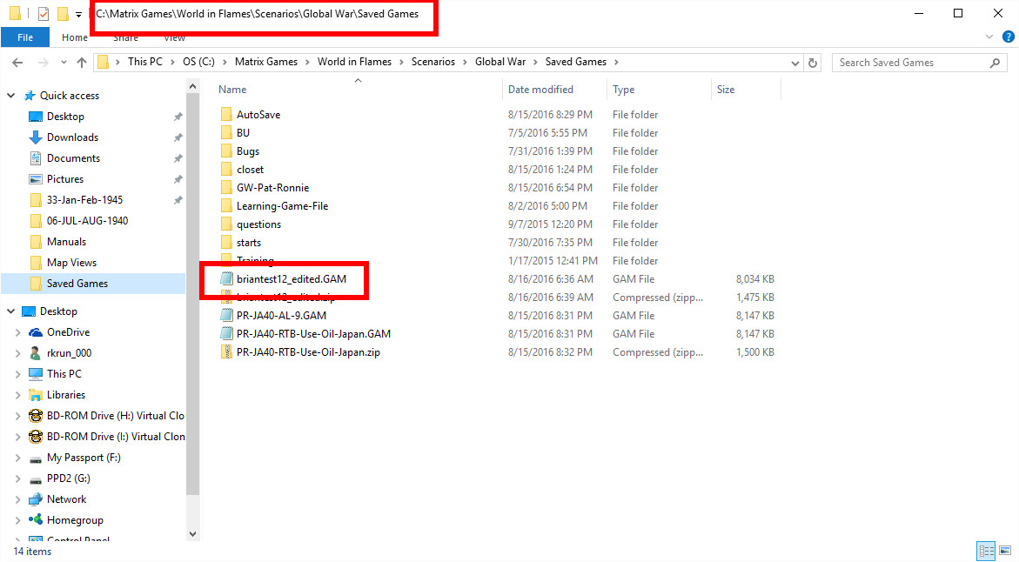Open Homegroup in navigation pane

pyautogui.click(x=75, y=519)
